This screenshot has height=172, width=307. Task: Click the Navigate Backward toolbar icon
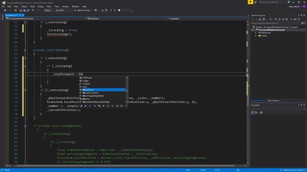(5, 11)
